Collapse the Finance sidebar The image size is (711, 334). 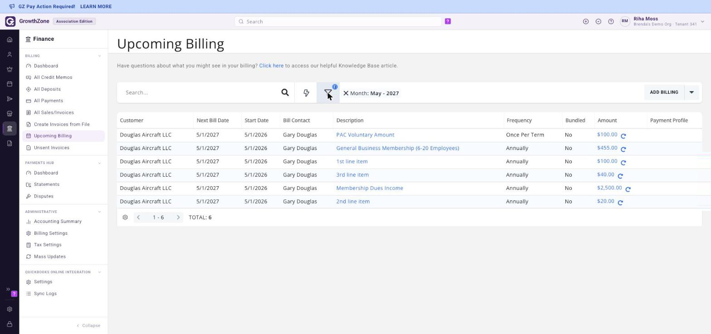click(x=88, y=326)
